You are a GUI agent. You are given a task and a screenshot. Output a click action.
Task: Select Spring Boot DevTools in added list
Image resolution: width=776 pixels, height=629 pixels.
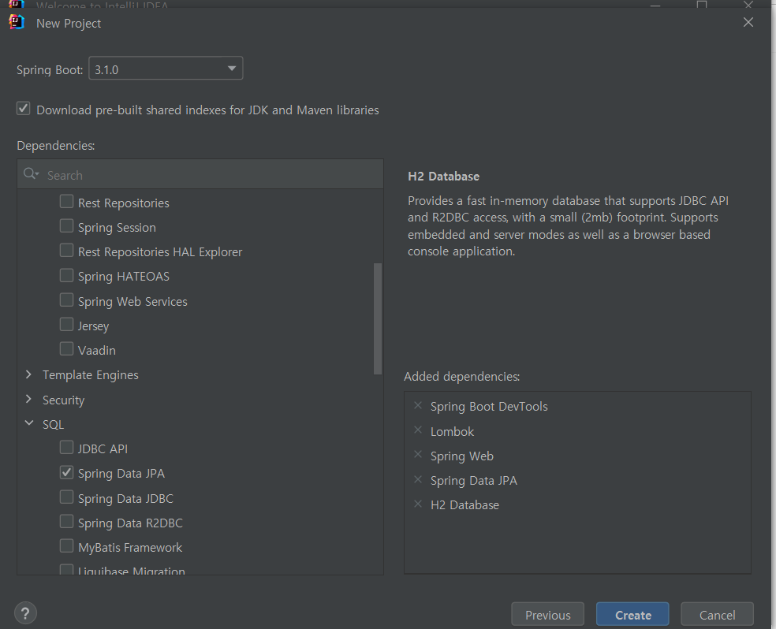pyautogui.click(x=489, y=407)
